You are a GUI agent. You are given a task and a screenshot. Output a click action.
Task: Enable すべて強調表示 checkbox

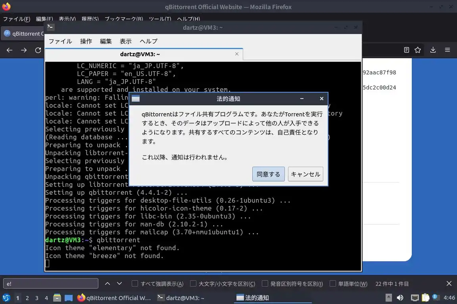point(134,283)
